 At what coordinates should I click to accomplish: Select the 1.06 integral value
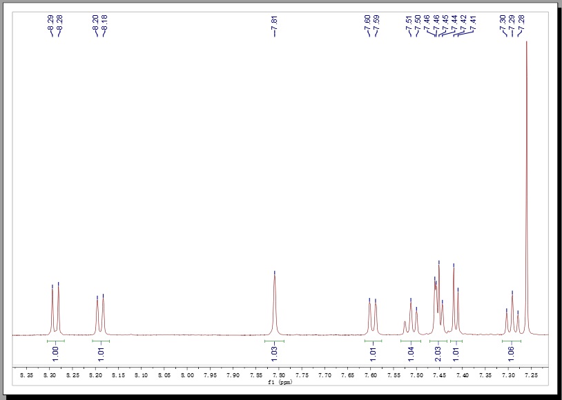511,354
